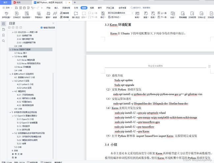
Task: Insert a comment with 插入批注
Action: [x=76, y=15]
